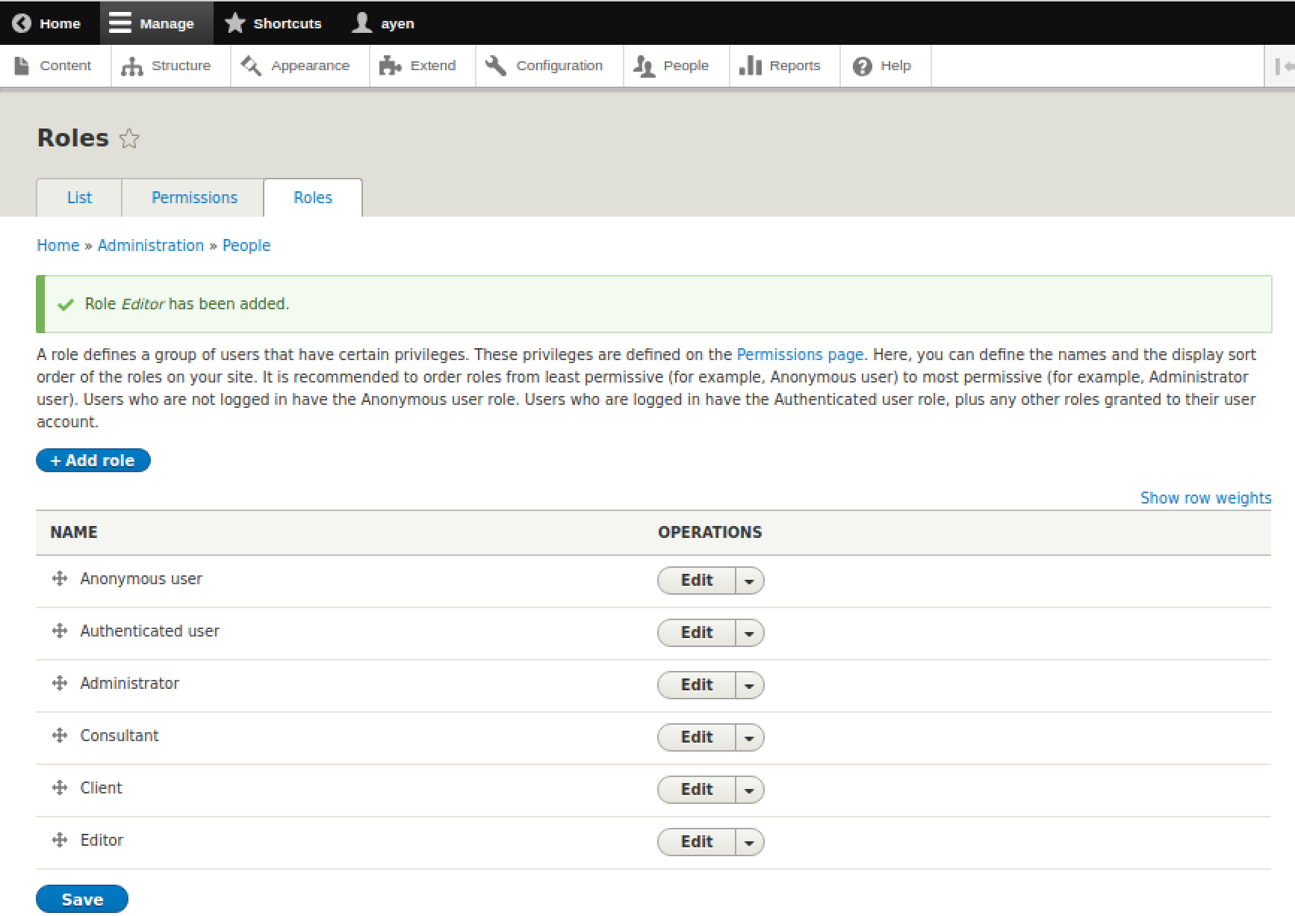Follow the Permissions page link
The height and width of the screenshot is (916, 1295).
coord(799,355)
